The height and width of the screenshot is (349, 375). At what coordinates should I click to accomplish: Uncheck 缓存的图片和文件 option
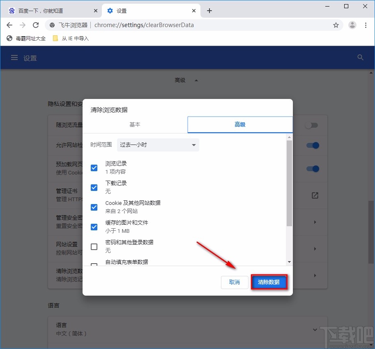(x=94, y=227)
